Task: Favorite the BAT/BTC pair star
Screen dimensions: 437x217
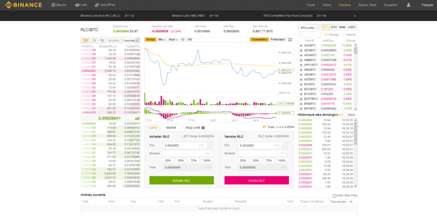Action: [301, 84]
